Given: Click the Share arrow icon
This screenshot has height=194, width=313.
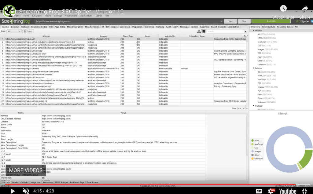Looking at the screenshot, I should point(305,9).
